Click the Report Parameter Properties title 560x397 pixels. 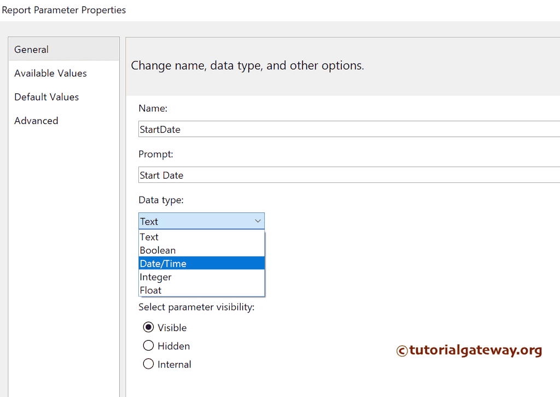click(64, 10)
